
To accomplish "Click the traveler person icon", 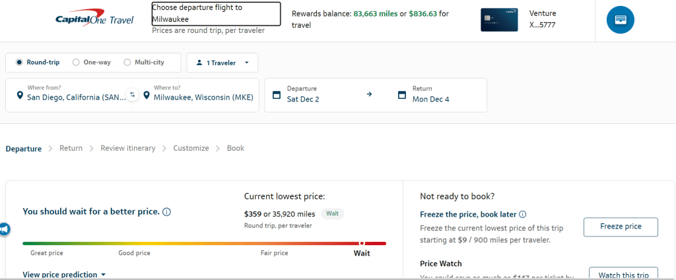I will click(199, 63).
